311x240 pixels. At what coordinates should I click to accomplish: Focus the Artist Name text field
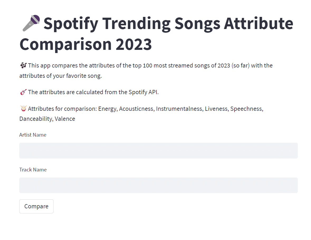(159, 151)
